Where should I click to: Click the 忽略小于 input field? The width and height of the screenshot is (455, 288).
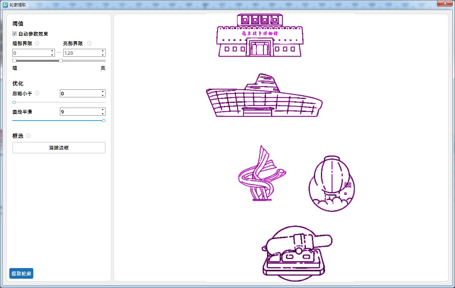(80, 93)
